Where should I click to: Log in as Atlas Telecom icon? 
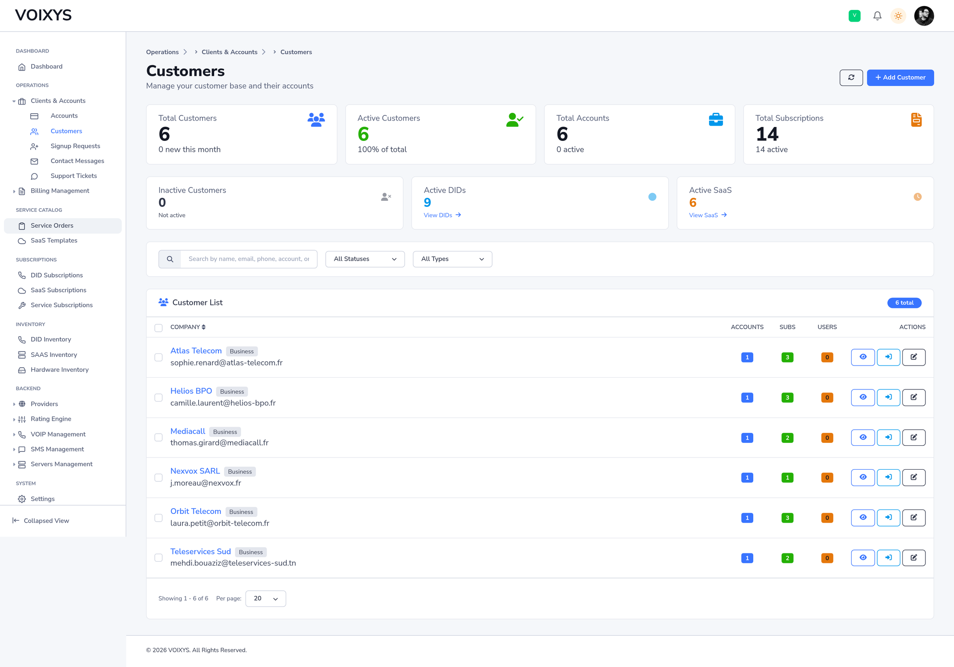click(889, 357)
